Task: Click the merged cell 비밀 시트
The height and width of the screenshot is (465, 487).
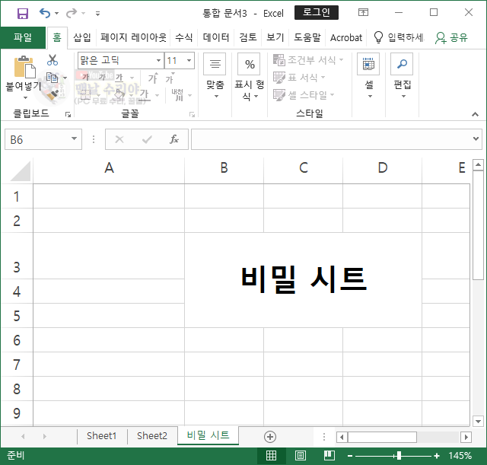Action: pyautogui.click(x=303, y=280)
